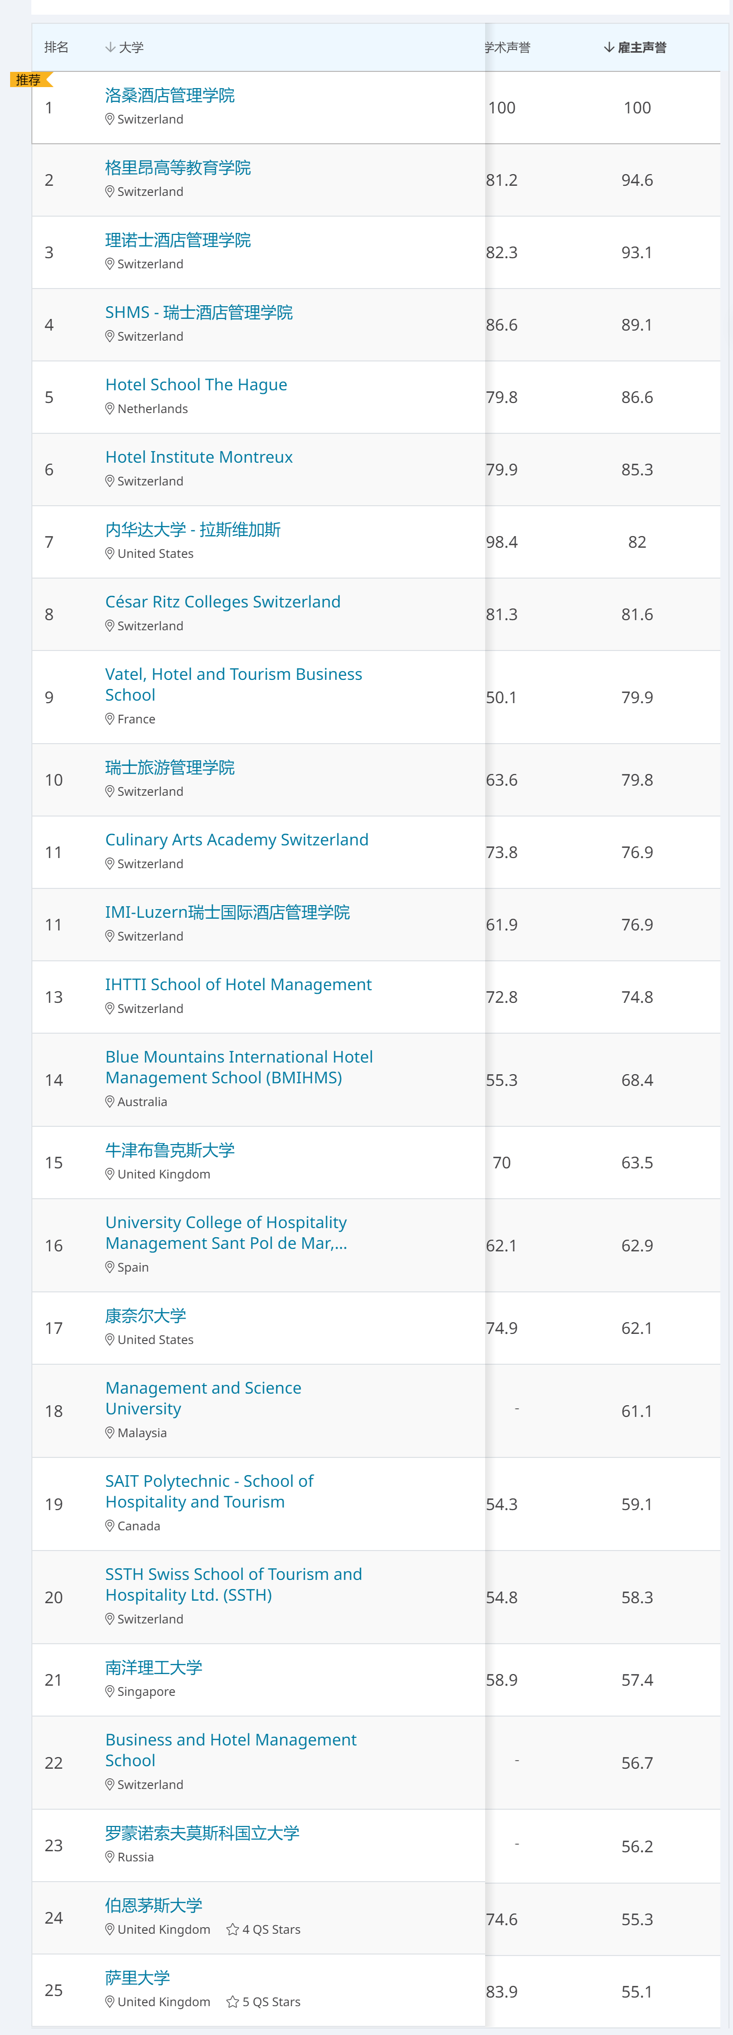Image resolution: width=733 pixels, height=2035 pixels.
Task: Sort table by 雇主声誉 column
Action: [635, 48]
